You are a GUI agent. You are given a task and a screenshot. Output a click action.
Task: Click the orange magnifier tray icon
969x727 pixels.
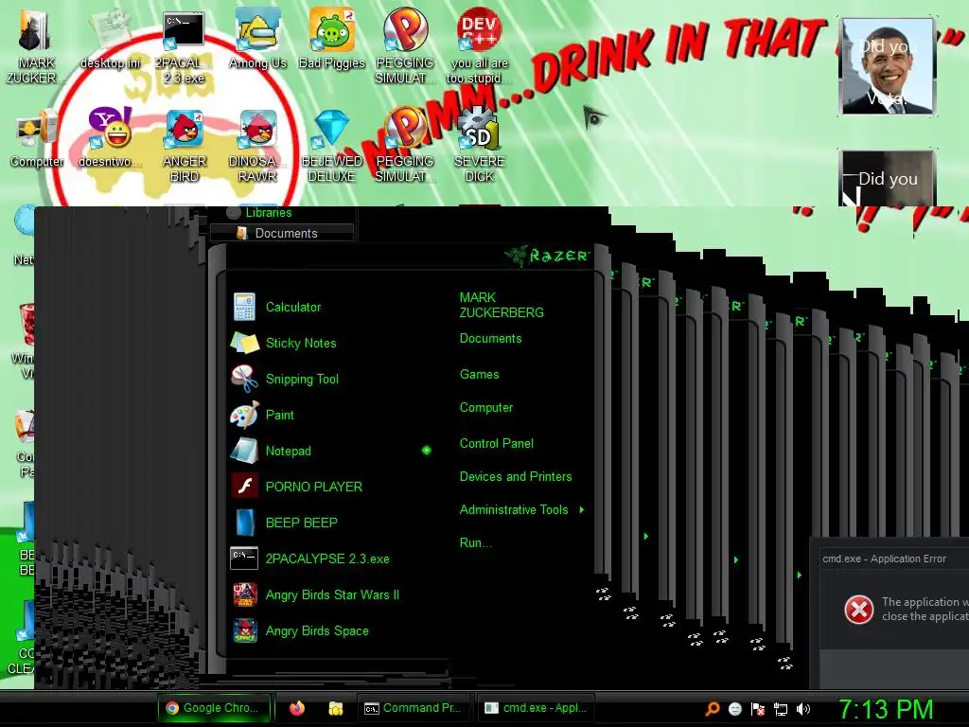pyautogui.click(x=713, y=708)
